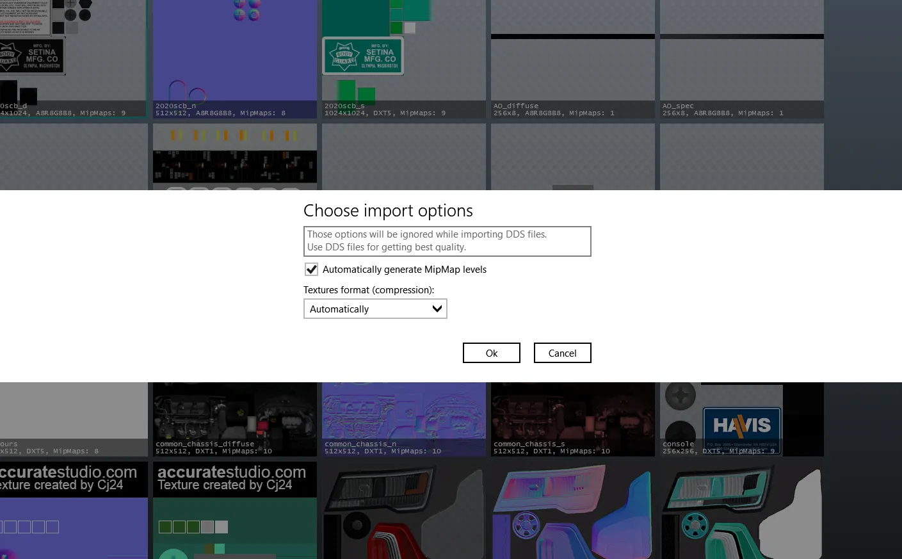This screenshot has width=902, height=559.
Task: Select the 2020scb_n normal map thumbnail
Action: point(235,58)
